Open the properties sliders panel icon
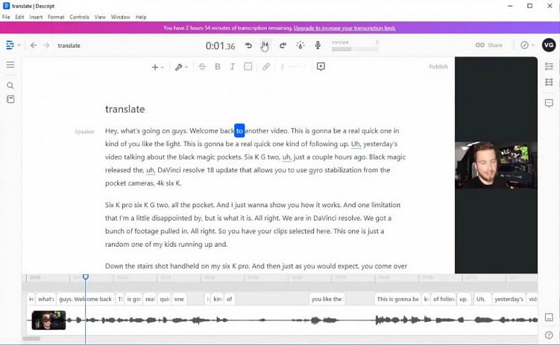Screen dimensions: 560x345 click(x=549, y=66)
